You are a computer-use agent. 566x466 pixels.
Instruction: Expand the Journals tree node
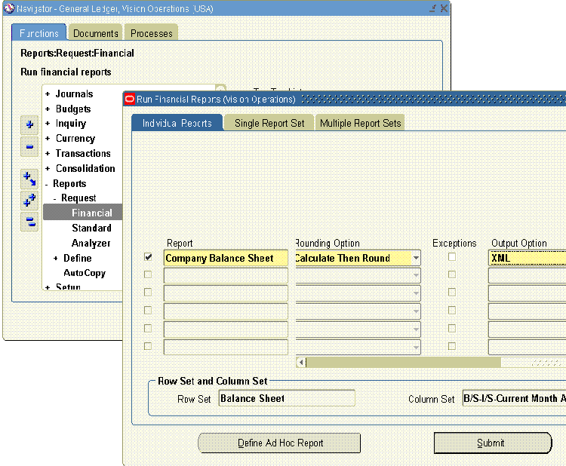tap(48, 94)
